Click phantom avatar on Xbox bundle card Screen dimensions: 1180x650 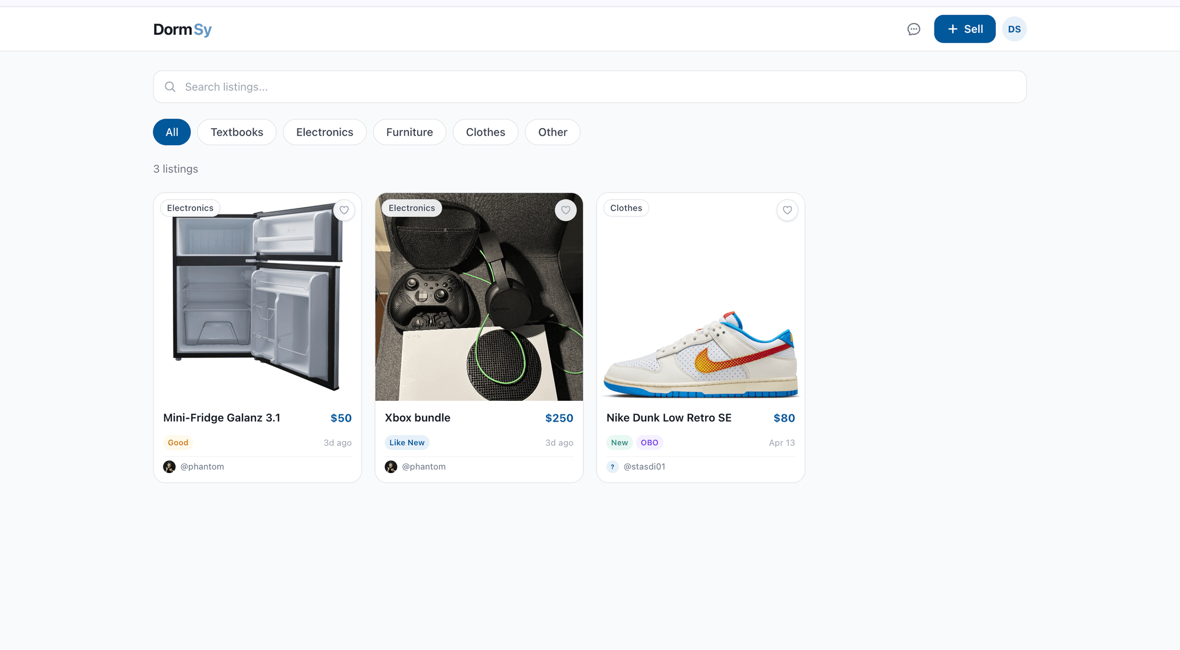coord(391,467)
